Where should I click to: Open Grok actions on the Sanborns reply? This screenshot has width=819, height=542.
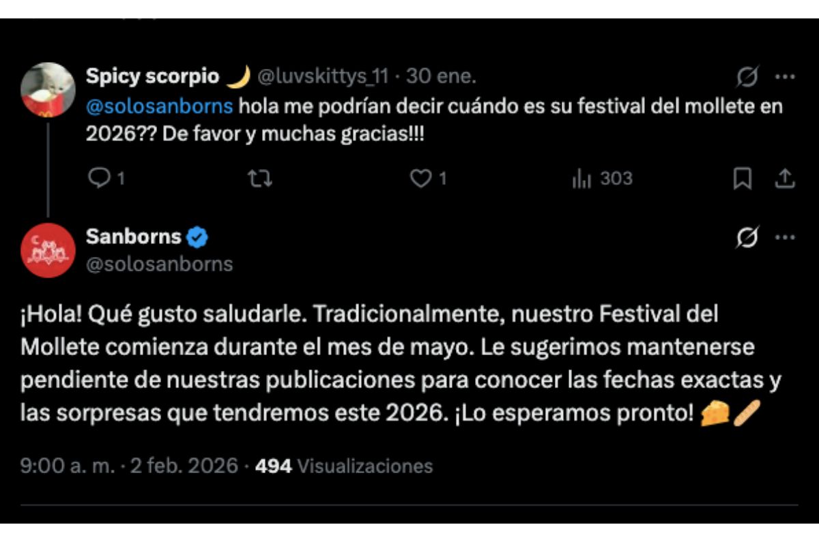point(747,235)
